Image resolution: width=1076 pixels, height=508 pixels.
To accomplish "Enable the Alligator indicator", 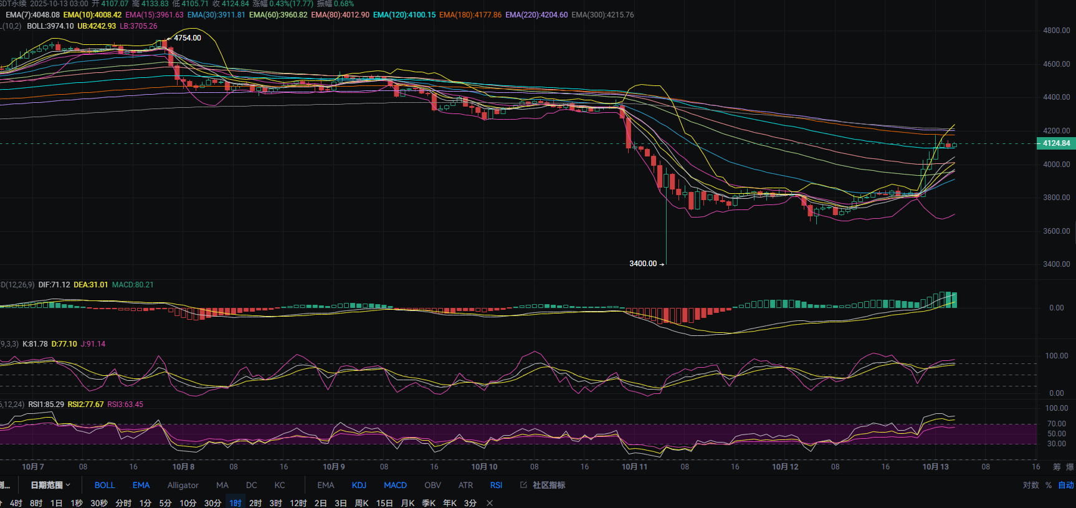I will 183,485.
